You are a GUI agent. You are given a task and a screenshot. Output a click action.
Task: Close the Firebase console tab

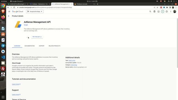(x=94, y=4)
